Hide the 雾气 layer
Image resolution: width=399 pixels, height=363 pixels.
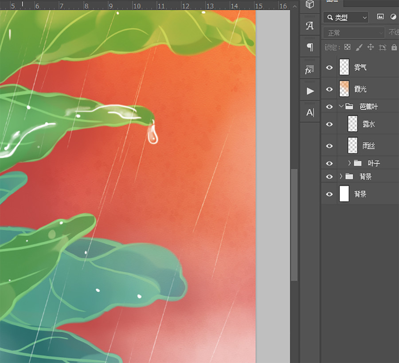329,67
